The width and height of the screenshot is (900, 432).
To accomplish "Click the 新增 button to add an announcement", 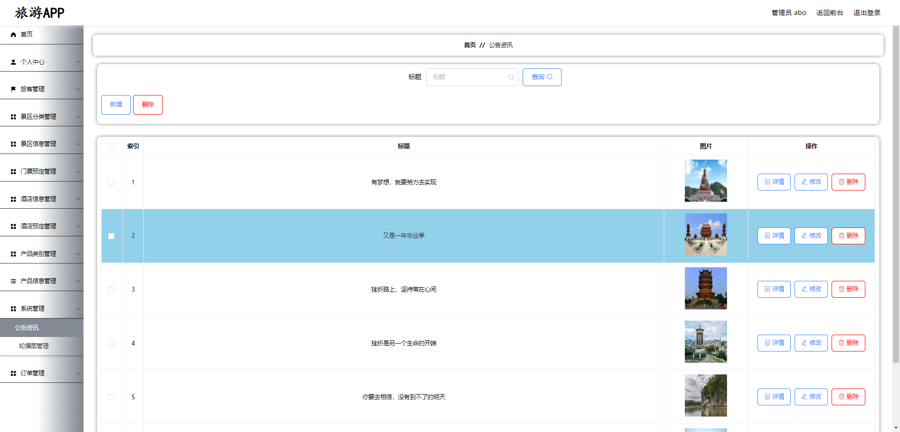I will point(116,104).
